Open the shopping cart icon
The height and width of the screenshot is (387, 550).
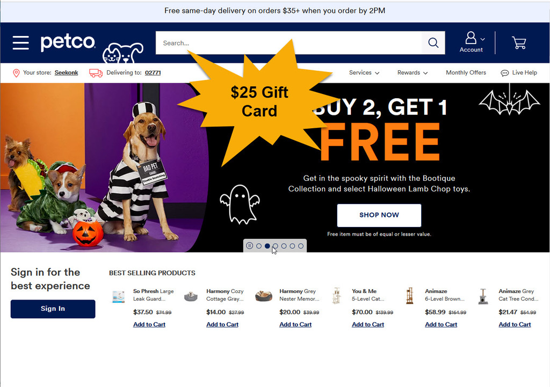coord(519,43)
